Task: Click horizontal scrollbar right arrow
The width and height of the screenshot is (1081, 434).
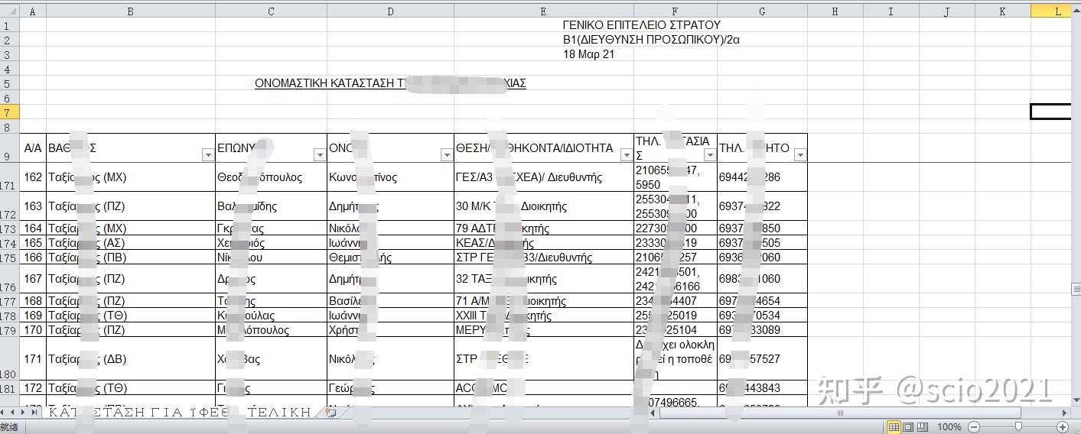Action: (1064, 413)
